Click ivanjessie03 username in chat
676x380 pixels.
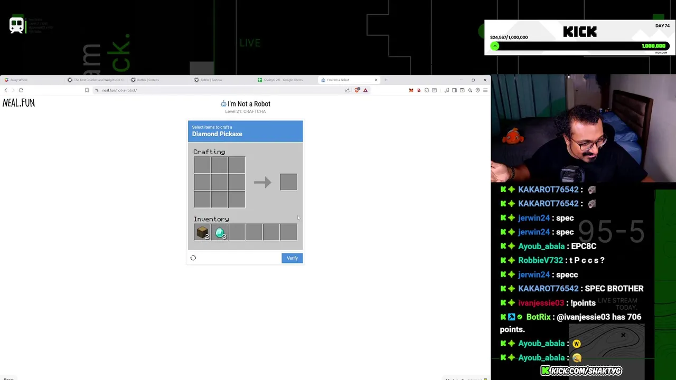pyautogui.click(x=541, y=303)
